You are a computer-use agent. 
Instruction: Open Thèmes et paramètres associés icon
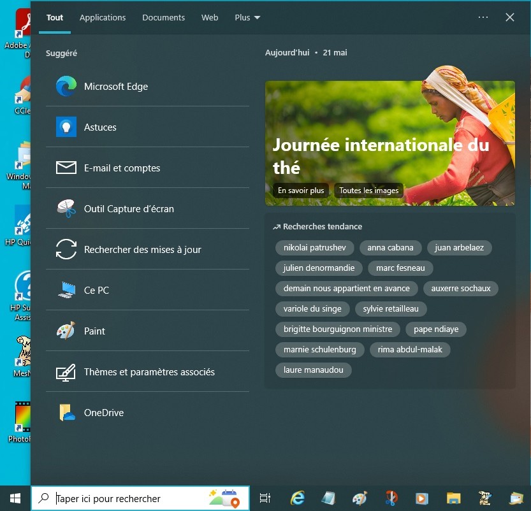66,372
